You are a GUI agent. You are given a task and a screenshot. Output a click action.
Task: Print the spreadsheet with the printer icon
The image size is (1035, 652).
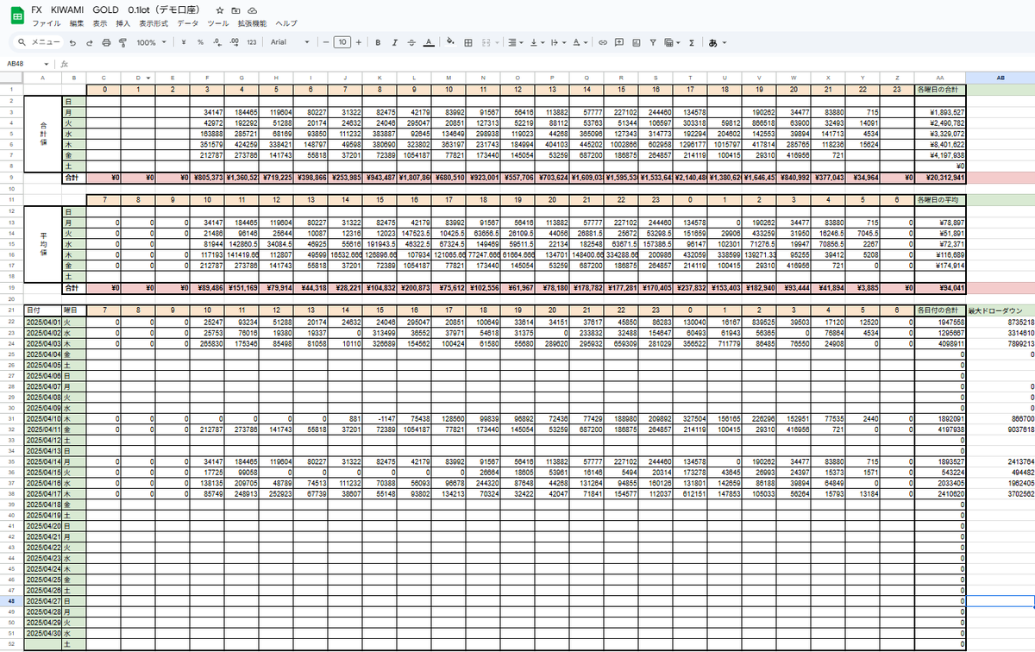[106, 41]
